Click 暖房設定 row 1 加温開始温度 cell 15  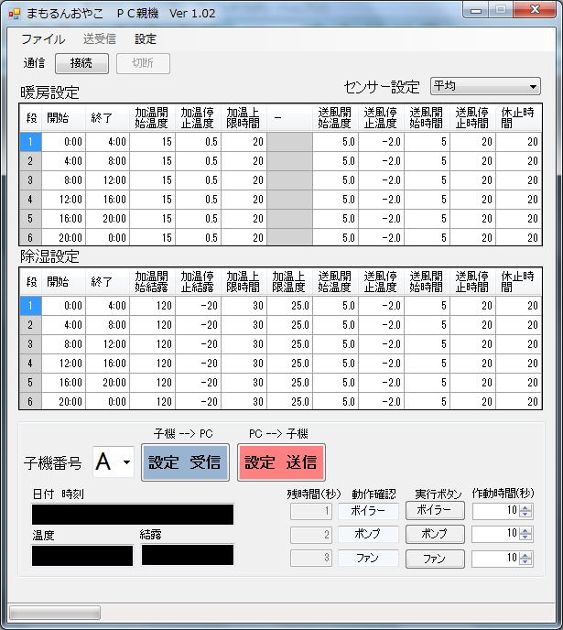click(152, 142)
